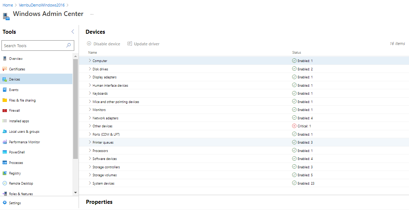Click the Processes tool icon
This screenshot has height=210, width=409.
point(4,162)
